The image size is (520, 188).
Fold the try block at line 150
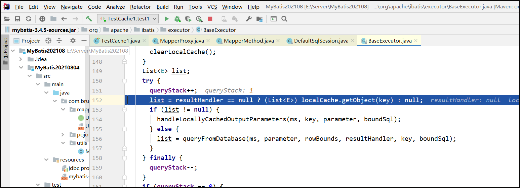click(x=125, y=81)
